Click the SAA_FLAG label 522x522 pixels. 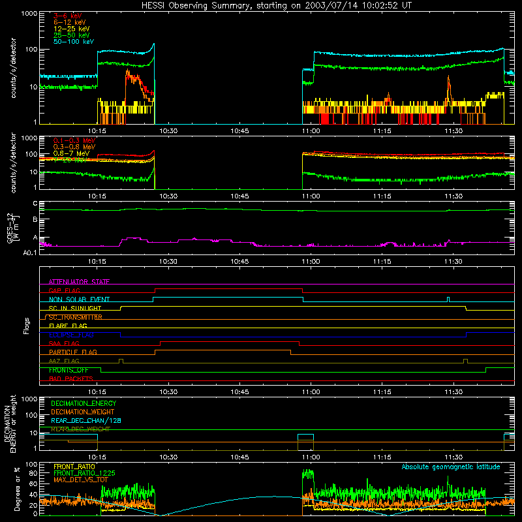coord(64,344)
